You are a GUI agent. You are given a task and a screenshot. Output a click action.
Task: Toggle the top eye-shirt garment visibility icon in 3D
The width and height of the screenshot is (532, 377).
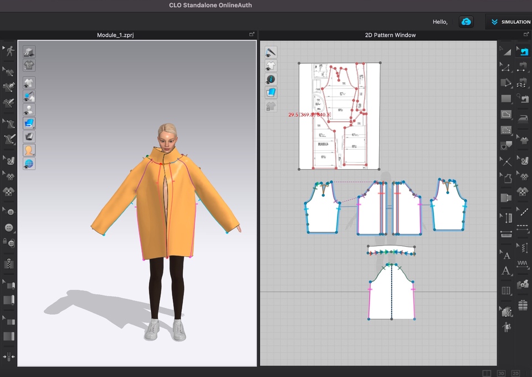(29, 83)
